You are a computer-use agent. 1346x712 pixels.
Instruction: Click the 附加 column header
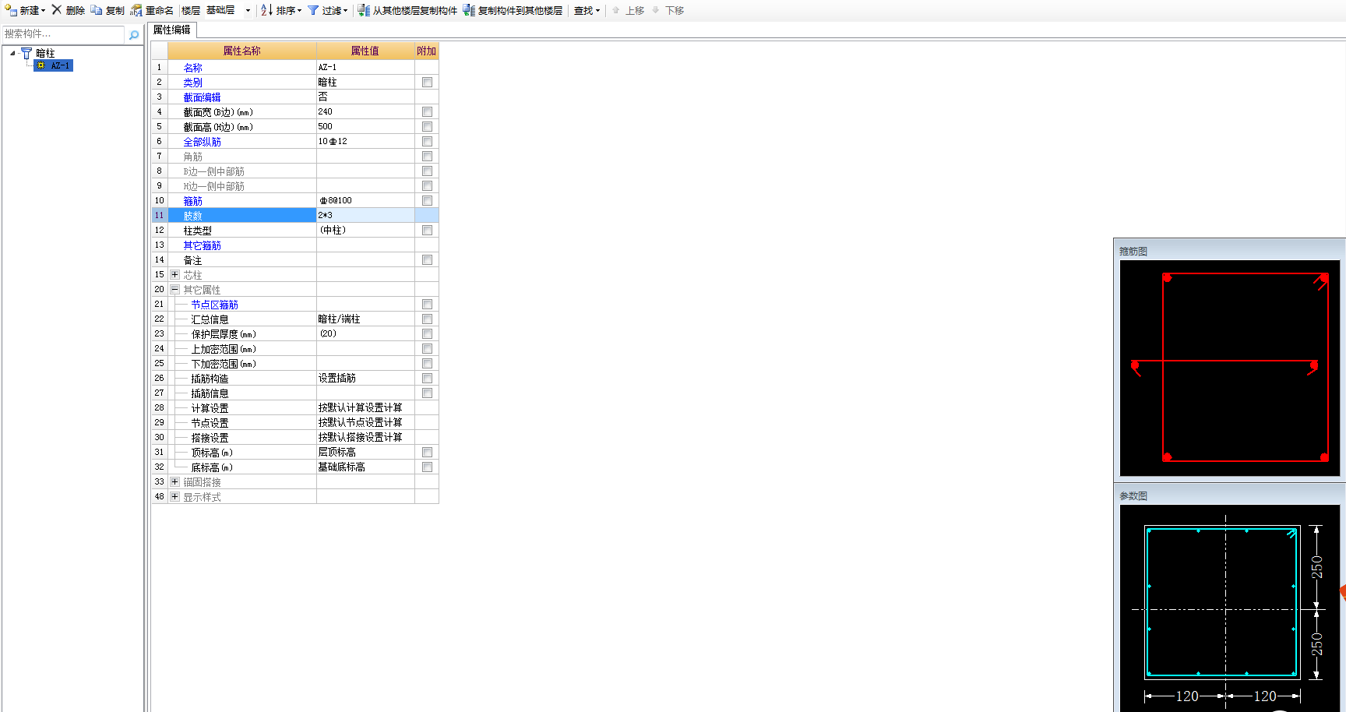[427, 51]
